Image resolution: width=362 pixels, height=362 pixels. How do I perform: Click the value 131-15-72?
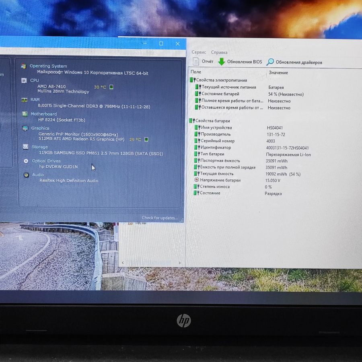coord(276,134)
